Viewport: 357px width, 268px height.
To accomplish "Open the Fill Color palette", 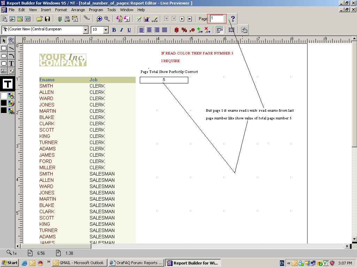I will (x=11, y=96).
